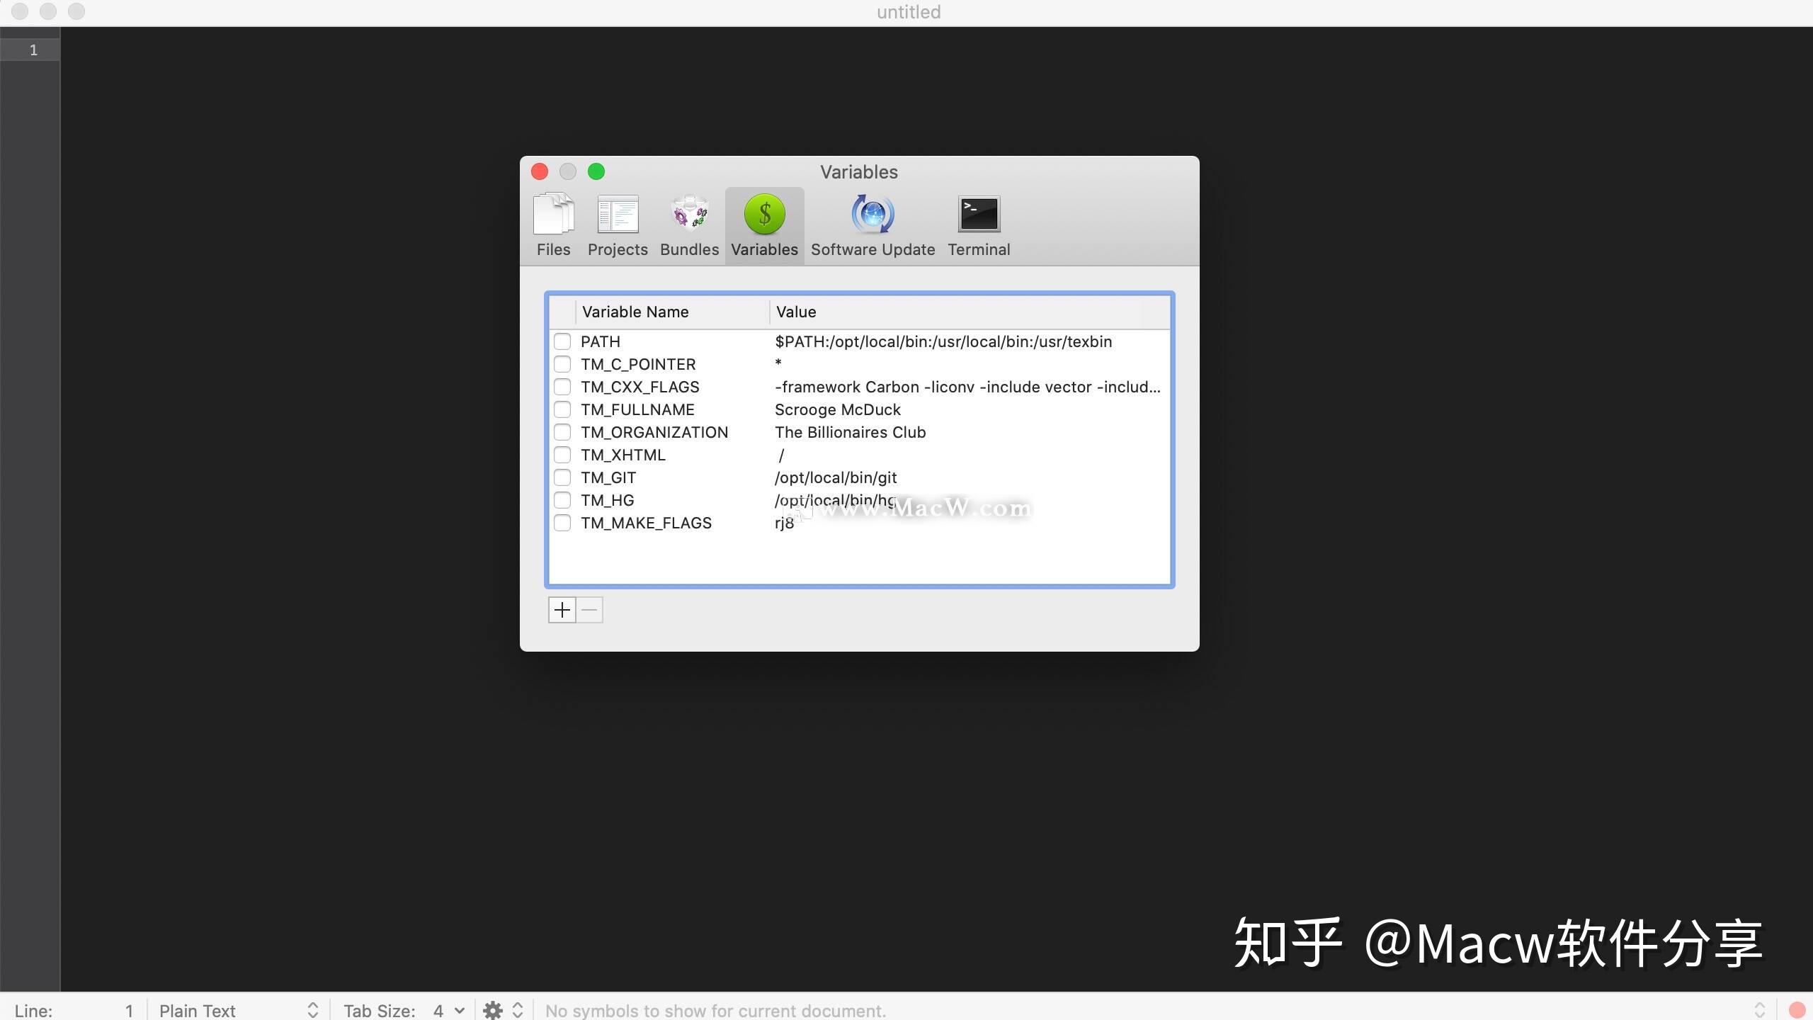Check the TM_MAKE_FLAGS variable

click(x=563, y=523)
